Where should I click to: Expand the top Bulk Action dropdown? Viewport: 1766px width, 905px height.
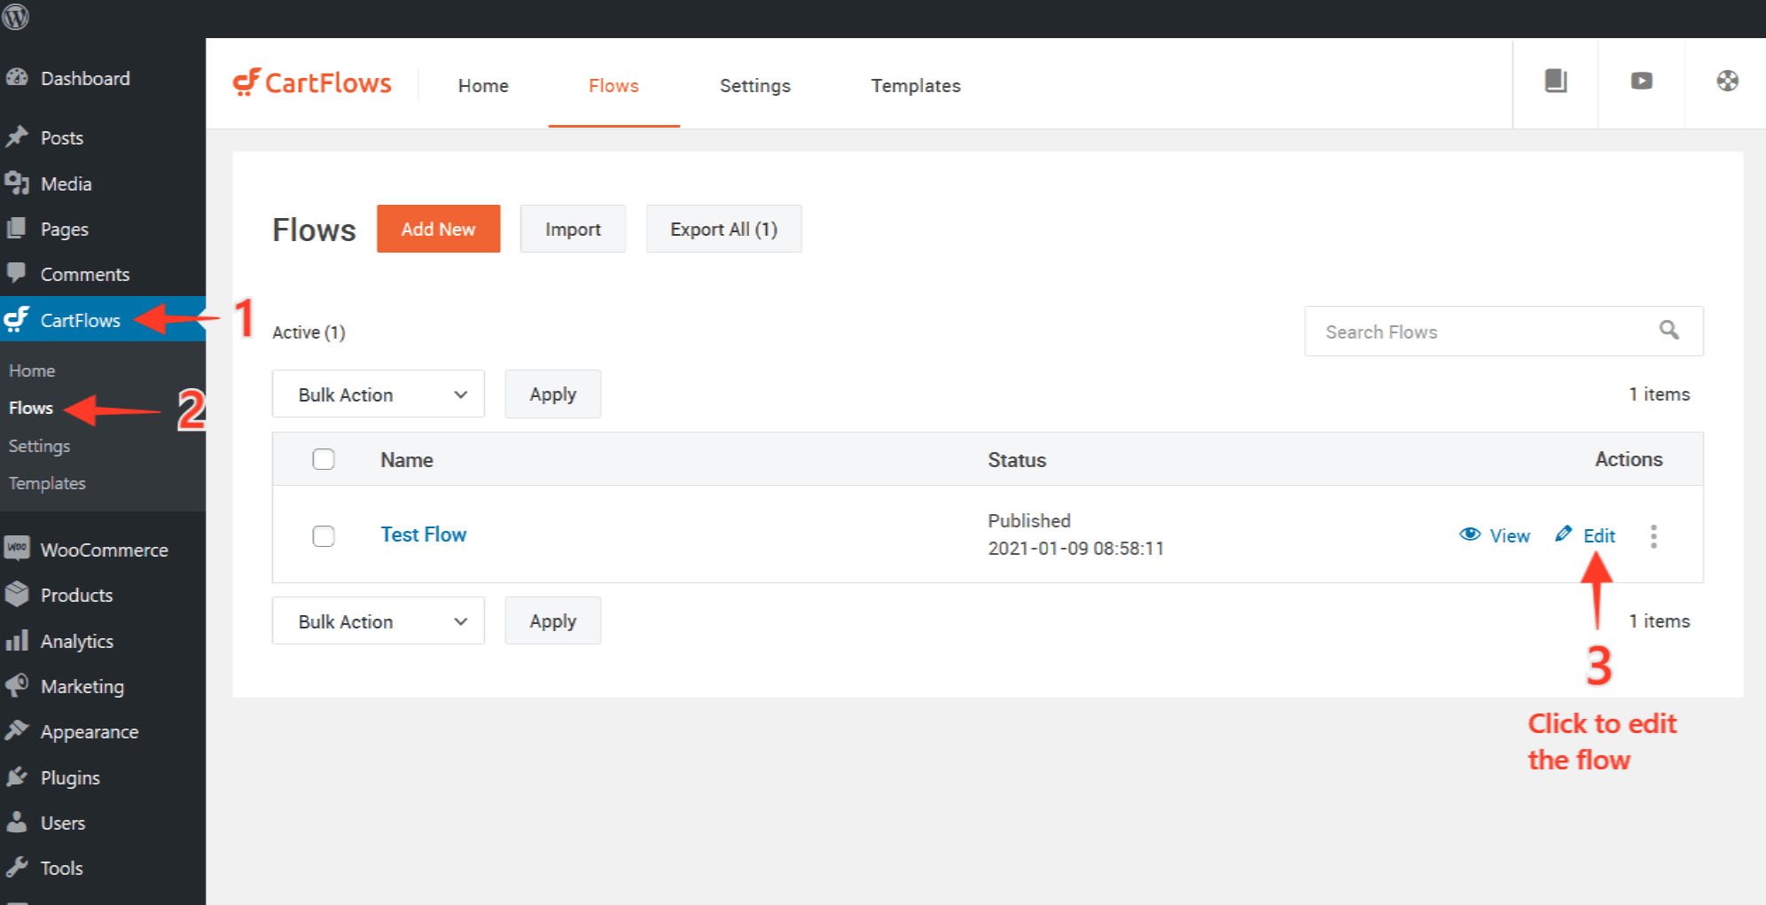pyautogui.click(x=379, y=394)
